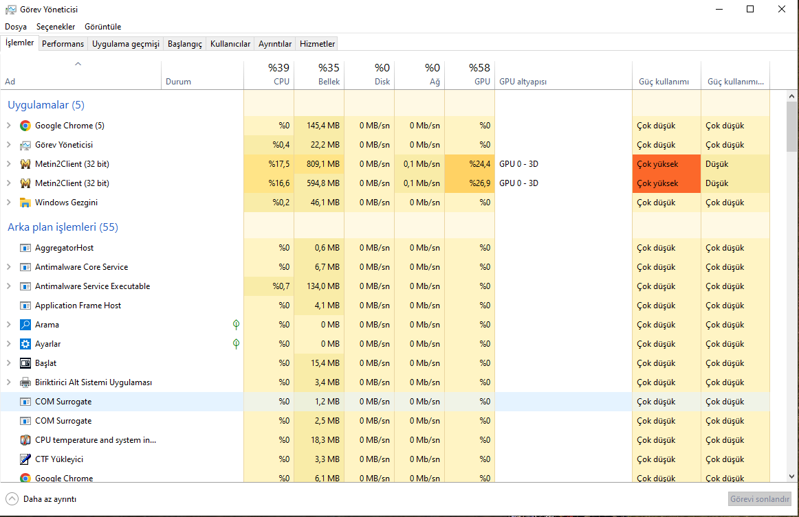
Task: Switch to the Performans tab
Action: [63, 44]
